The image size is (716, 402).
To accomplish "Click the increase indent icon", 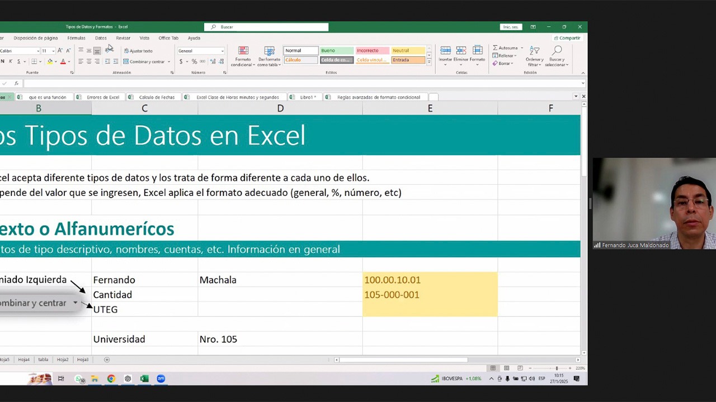I will [x=115, y=61].
